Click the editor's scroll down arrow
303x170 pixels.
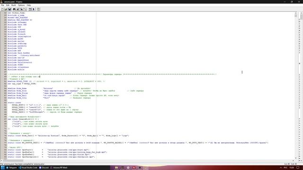[295, 158]
